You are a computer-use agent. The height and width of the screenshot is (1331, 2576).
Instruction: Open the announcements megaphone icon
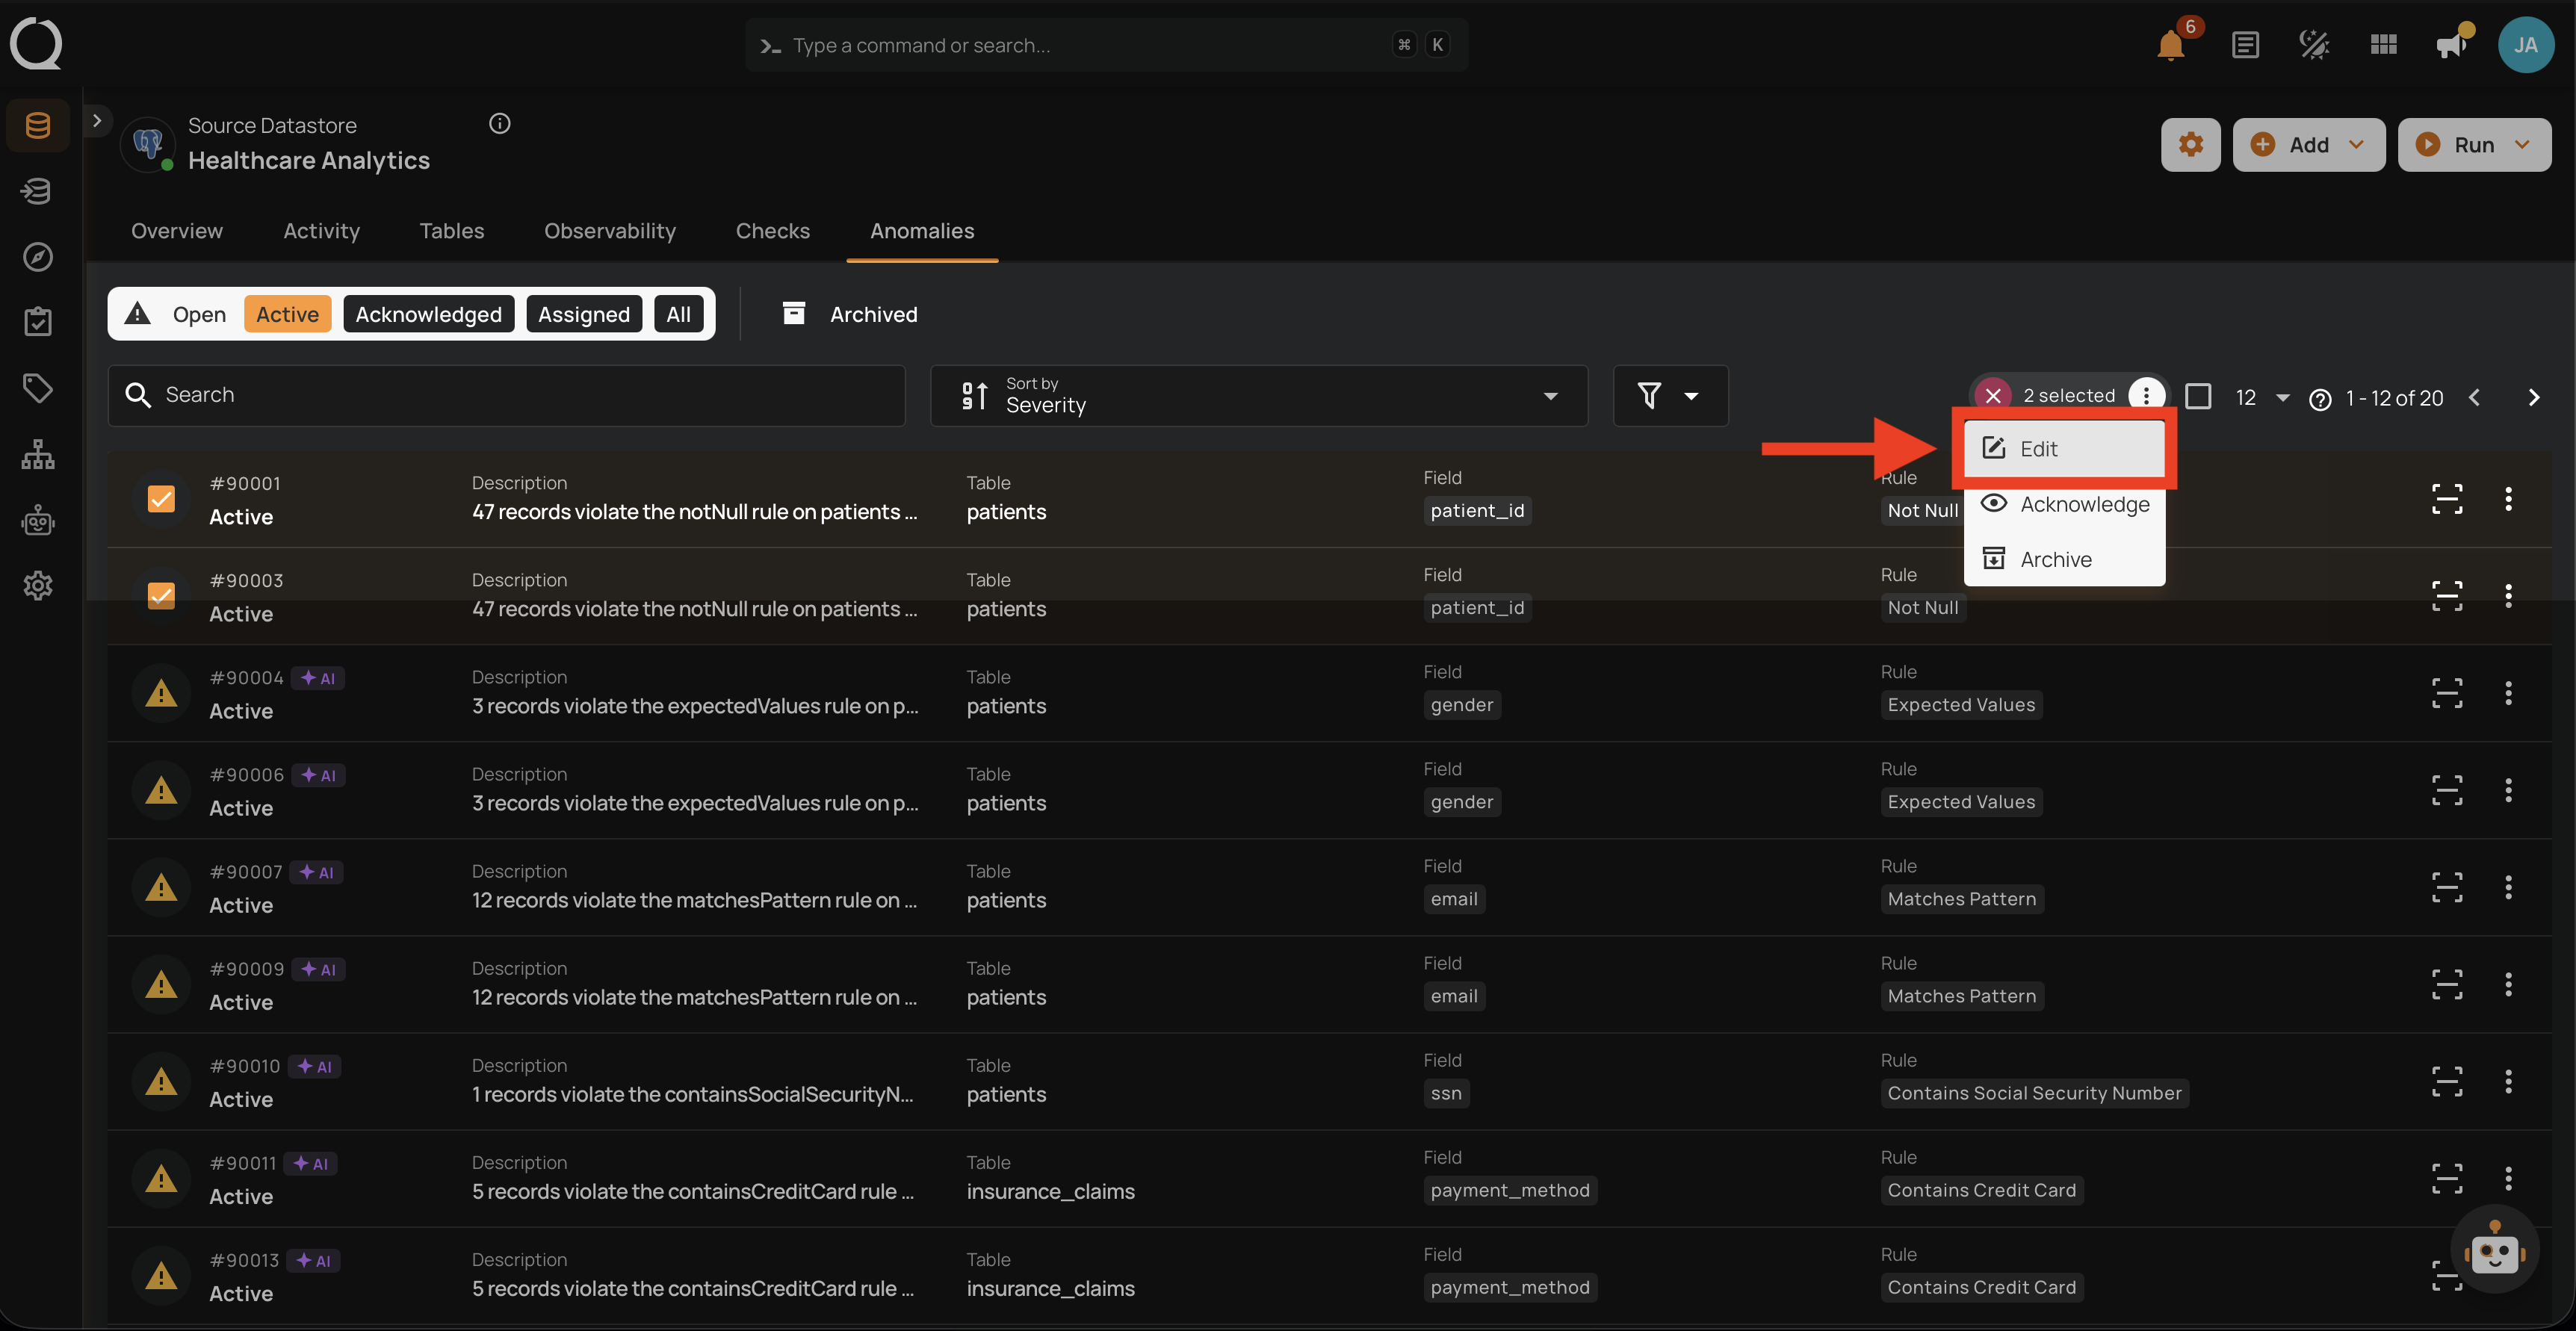(2452, 45)
